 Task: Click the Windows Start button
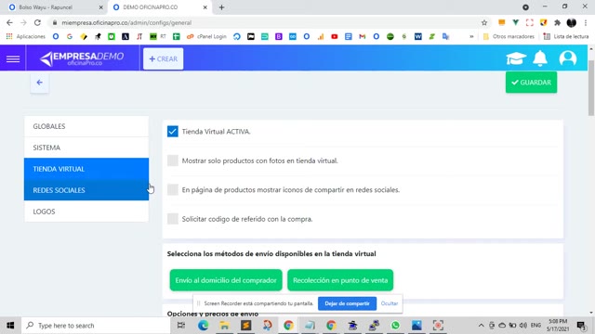[x=10, y=326]
